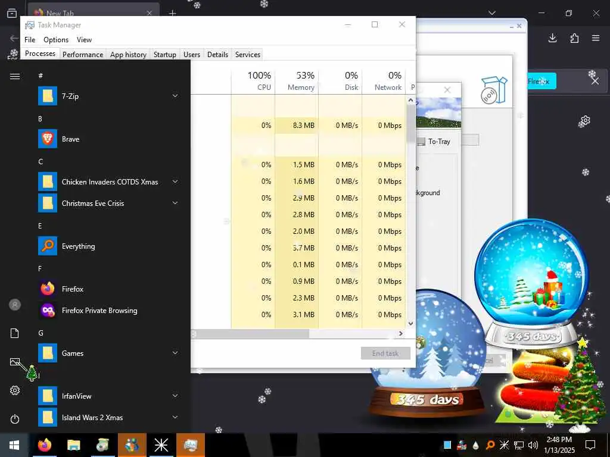Click the volume speaker tray icon
Viewport: 610px width, 457px height.
533,445
